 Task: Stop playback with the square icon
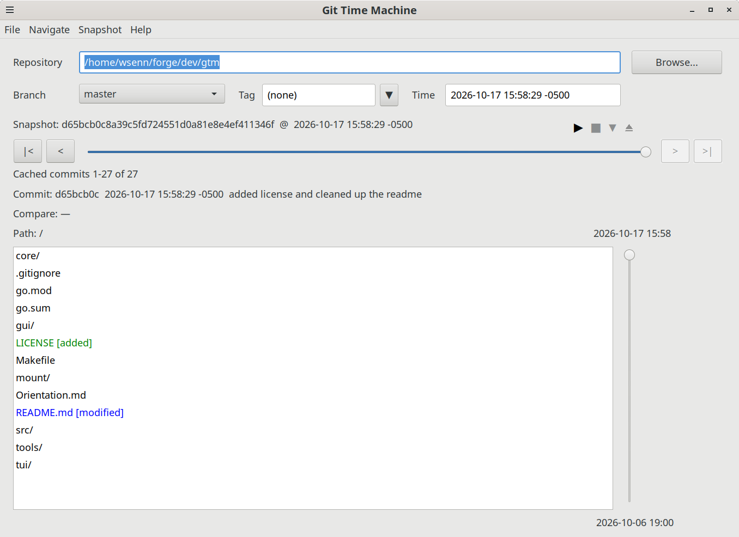[596, 128]
